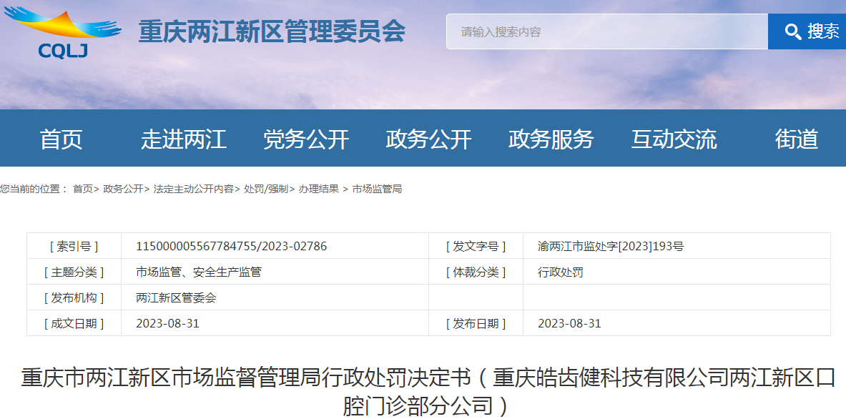Open the 首页 navigation menu item
Screen dimensions: 846x419
(x=62, y=139)
